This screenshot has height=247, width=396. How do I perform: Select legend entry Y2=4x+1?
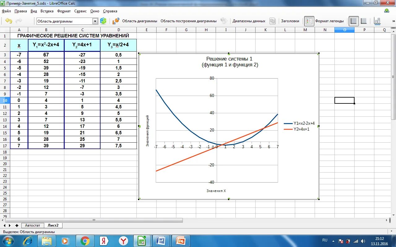pos(297,129)
